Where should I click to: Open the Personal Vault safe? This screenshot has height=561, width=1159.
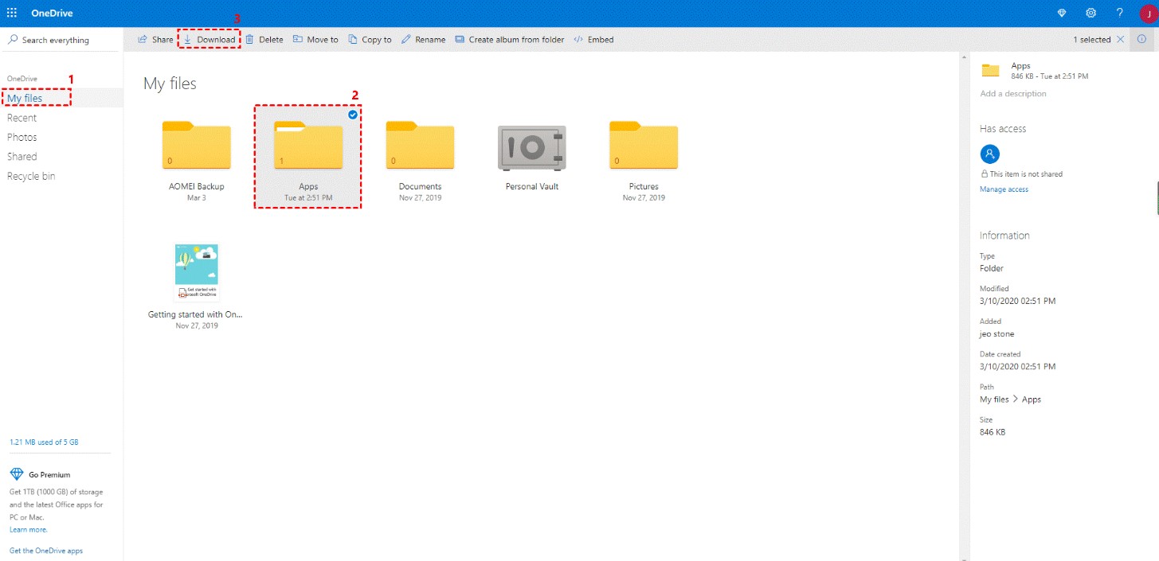[x=532, y=147]
